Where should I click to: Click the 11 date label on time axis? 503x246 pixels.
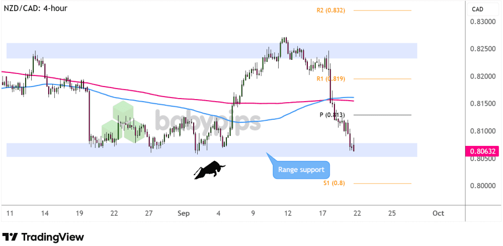tap(9, 213)
